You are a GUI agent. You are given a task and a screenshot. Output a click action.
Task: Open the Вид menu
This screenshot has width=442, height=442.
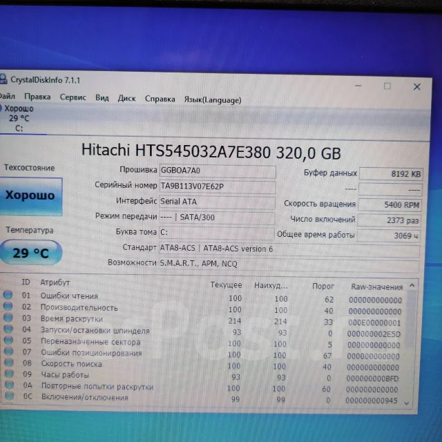pos(102,98)
